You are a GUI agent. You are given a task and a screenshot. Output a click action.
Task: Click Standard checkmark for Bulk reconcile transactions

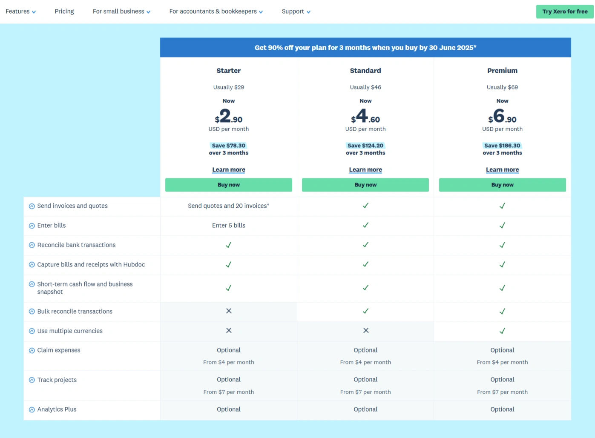tap(365, 311)
